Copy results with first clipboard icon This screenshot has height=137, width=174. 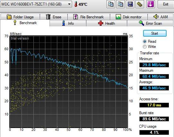click(x=111, y=4)
